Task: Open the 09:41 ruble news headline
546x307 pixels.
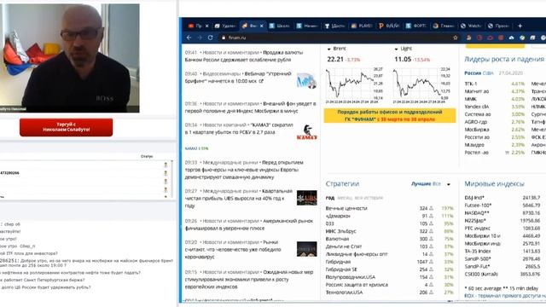Action: [x=244, y=56]
